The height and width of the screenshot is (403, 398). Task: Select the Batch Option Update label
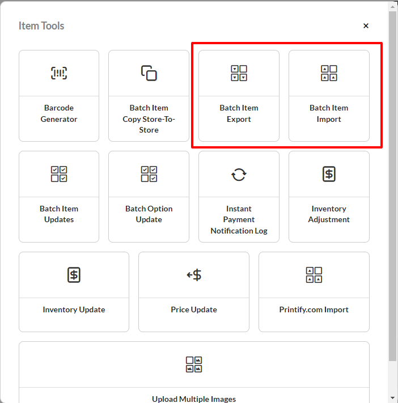149,214
